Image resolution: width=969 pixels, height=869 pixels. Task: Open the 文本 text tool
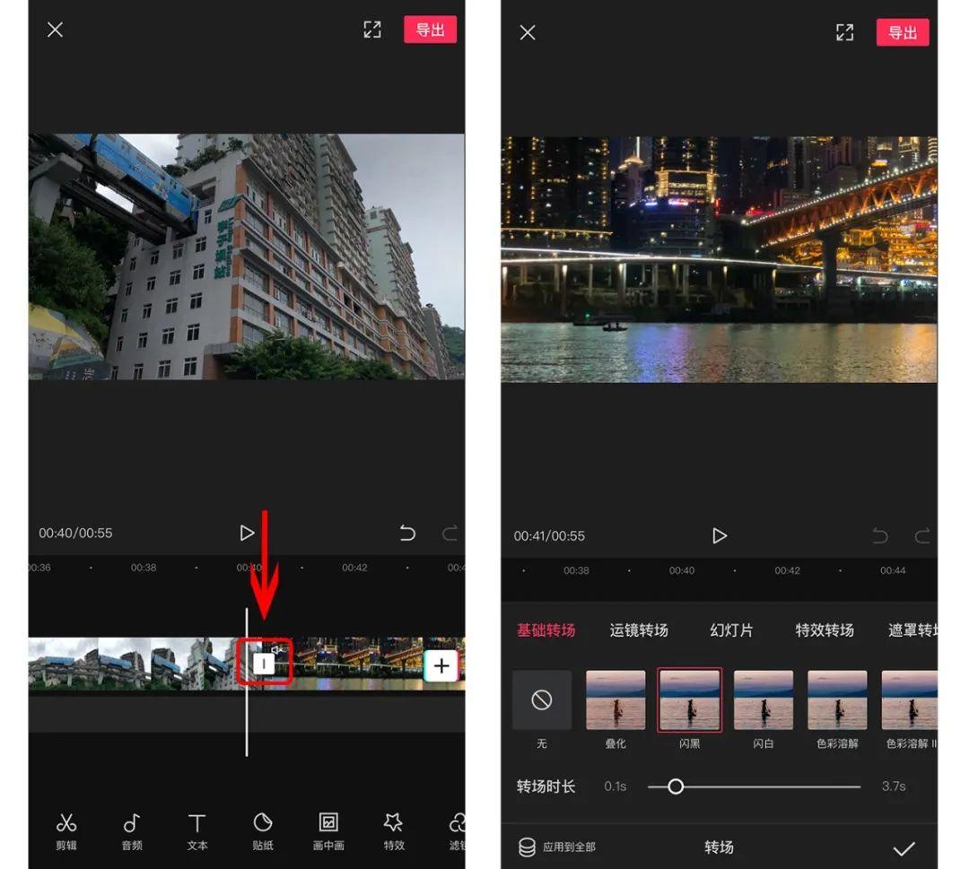[197, 831]
